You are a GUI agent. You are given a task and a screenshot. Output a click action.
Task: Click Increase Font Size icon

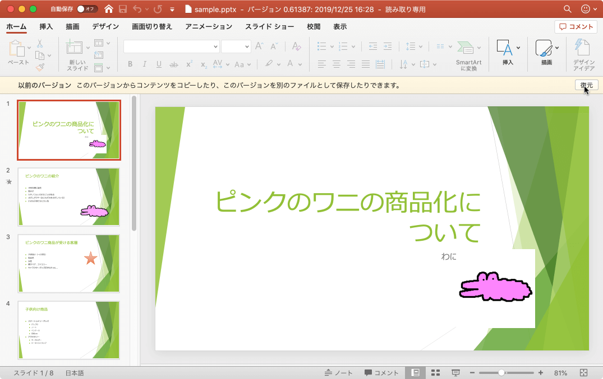pos(259,46)
